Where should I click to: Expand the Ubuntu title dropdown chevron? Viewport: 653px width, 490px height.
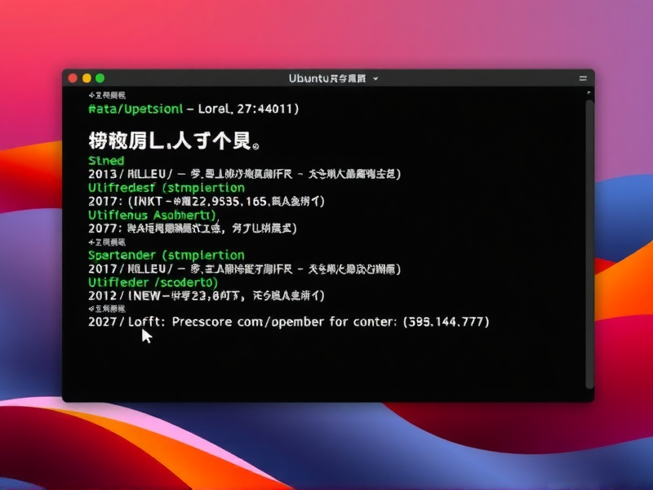375,78
